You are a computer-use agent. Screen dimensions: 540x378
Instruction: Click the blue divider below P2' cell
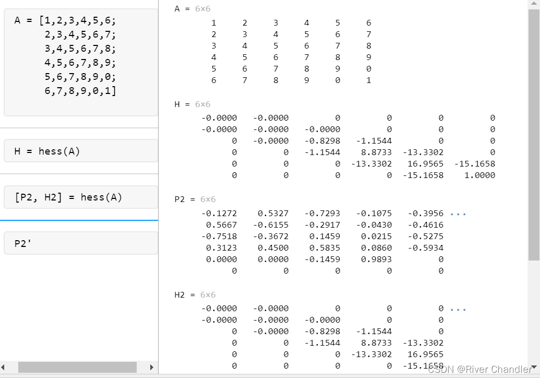tap(80, 220)
